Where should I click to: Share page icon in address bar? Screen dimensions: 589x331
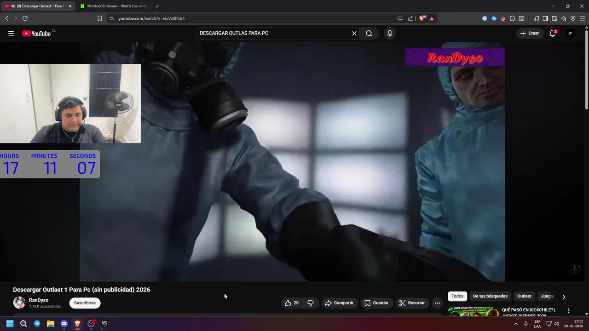(410, 18)
